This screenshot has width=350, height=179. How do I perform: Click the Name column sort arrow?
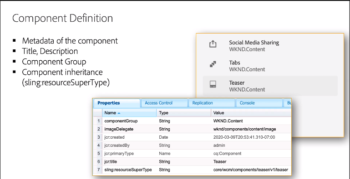(x=119, y=113)
